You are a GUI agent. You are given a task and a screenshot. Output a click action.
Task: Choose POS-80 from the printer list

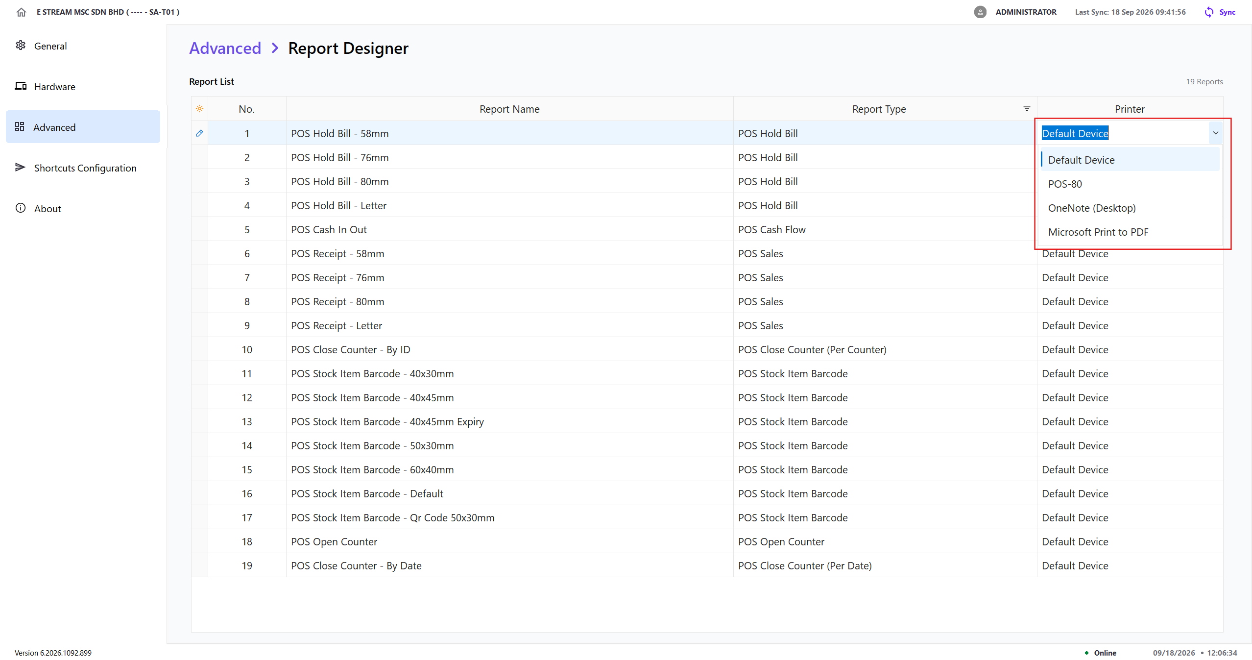coord(1130,184)
